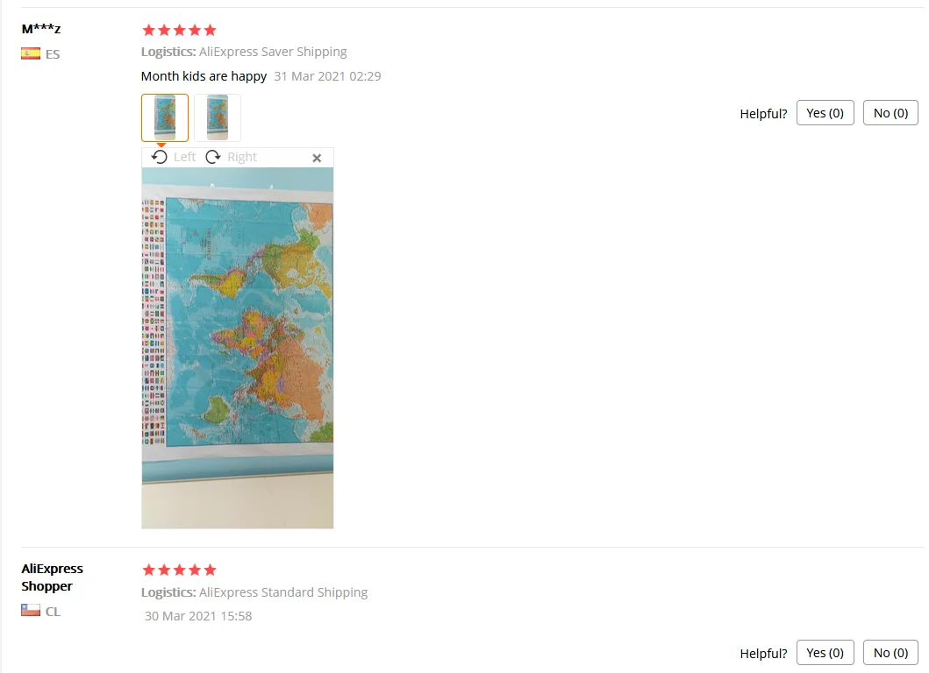Click the "Left" rotate label
Image resolution: width=929 pixels, height=673 pixels.
tap(184, 157)
